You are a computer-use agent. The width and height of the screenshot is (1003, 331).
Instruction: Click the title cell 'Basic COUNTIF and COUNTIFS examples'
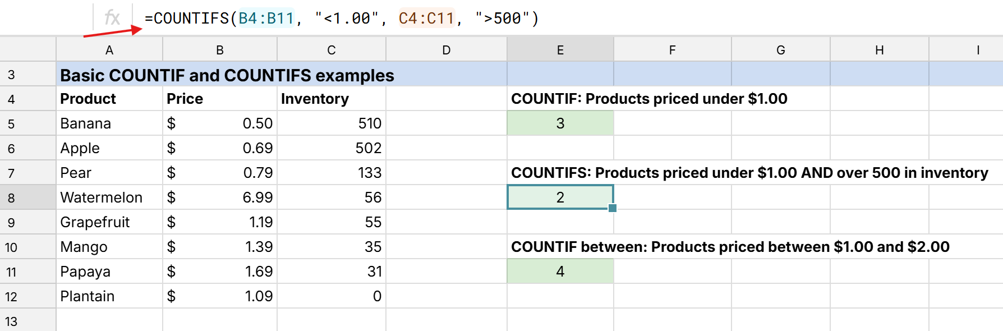[x=227, y=75]
